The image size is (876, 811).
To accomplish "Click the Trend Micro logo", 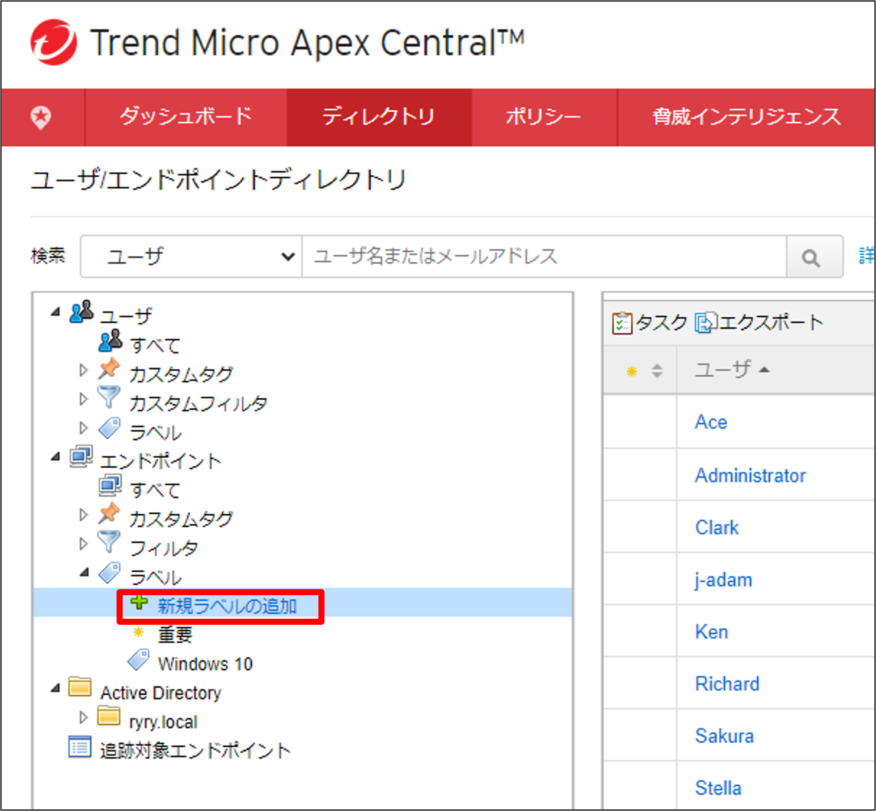I will [x=53, y=42].
